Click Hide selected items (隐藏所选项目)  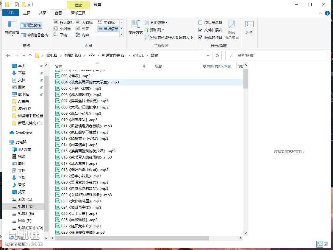(232, 30)
